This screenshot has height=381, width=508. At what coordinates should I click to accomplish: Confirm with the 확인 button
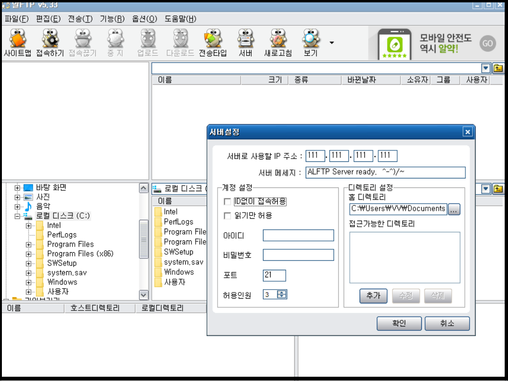click(399, 323)
